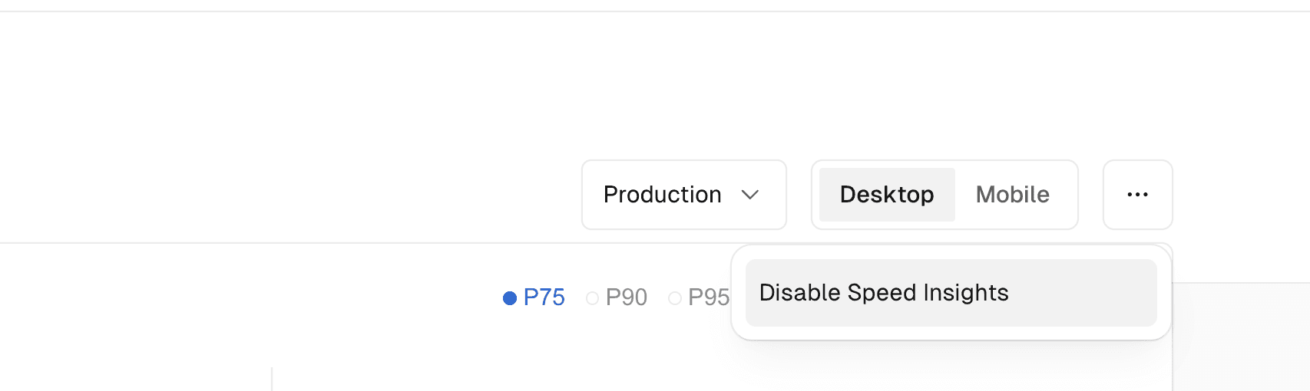Click the empty circle beside P95
1310x391 pixels.
pyautogui.click(x=675, y=297)
